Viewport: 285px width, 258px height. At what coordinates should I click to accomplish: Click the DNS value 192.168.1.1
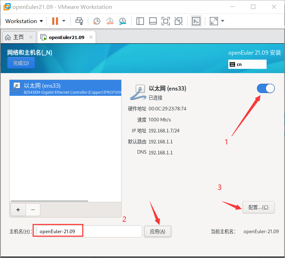pos(161,153)
